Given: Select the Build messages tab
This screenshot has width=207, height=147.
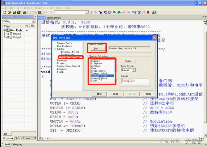Looking at the screenshot, I should click(x=7, y=144).
